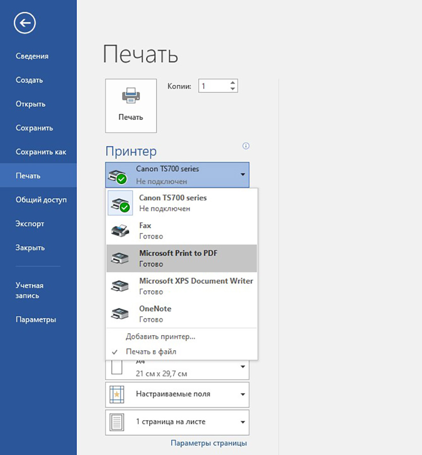Click 'Закрыть' in the sidebar
Viewport: 422px width, 455px height.
(30, 248)
